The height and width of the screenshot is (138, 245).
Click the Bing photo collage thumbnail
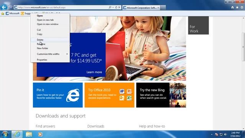(x=178, y=95)
